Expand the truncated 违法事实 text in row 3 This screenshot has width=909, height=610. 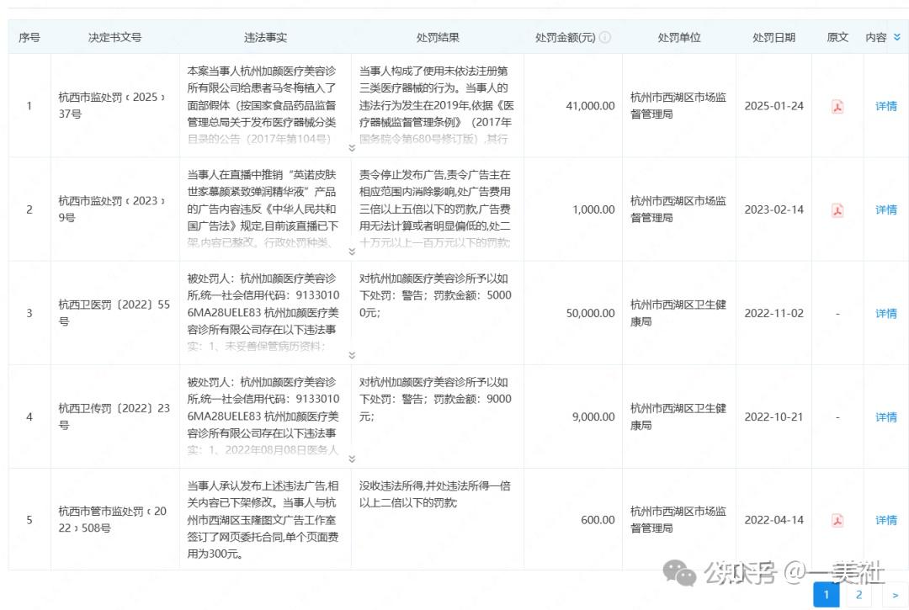352,354
